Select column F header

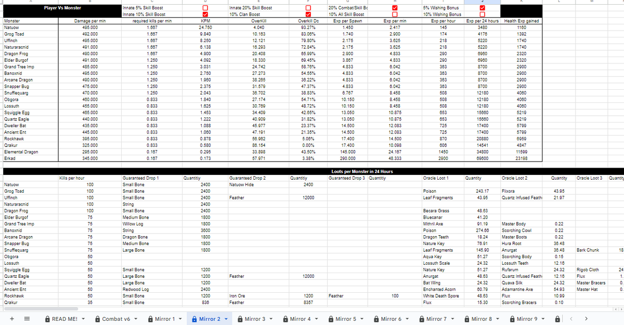point(308,2)
